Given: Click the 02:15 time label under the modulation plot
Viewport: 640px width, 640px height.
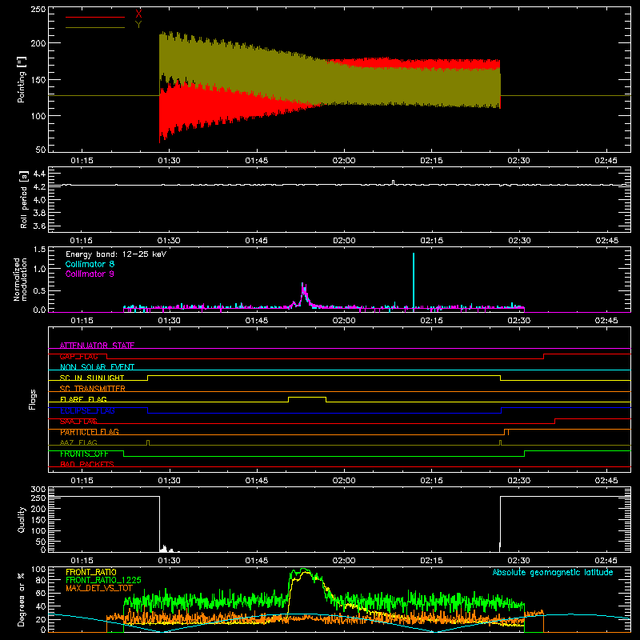Looking at the screenshot, I should point(431,321).
